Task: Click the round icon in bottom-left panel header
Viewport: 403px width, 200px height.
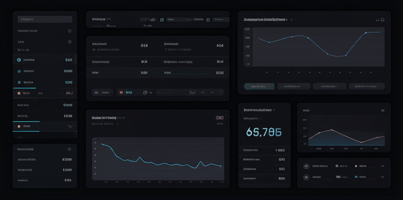Action: 69,149
